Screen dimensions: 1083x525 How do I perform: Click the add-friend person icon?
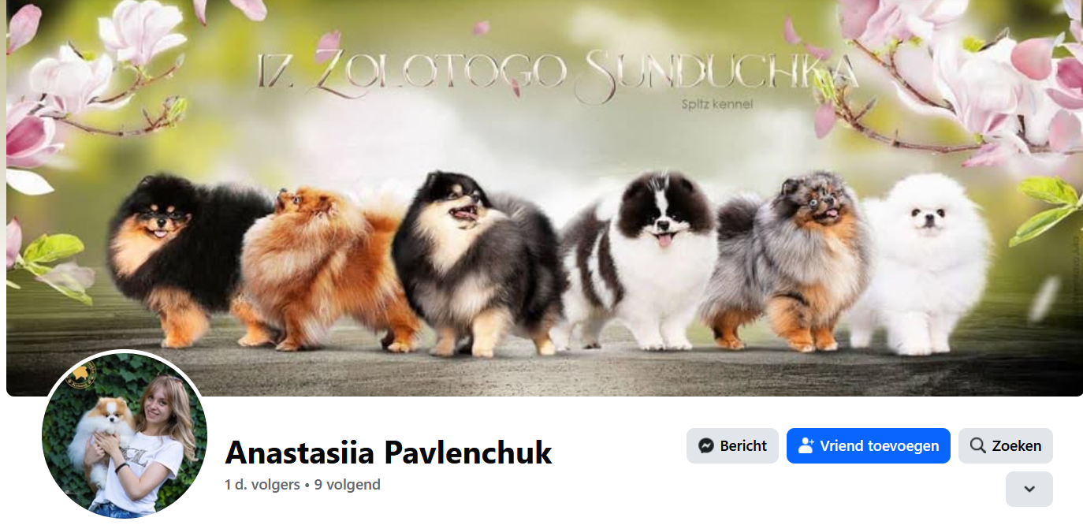tap(806, 445)
